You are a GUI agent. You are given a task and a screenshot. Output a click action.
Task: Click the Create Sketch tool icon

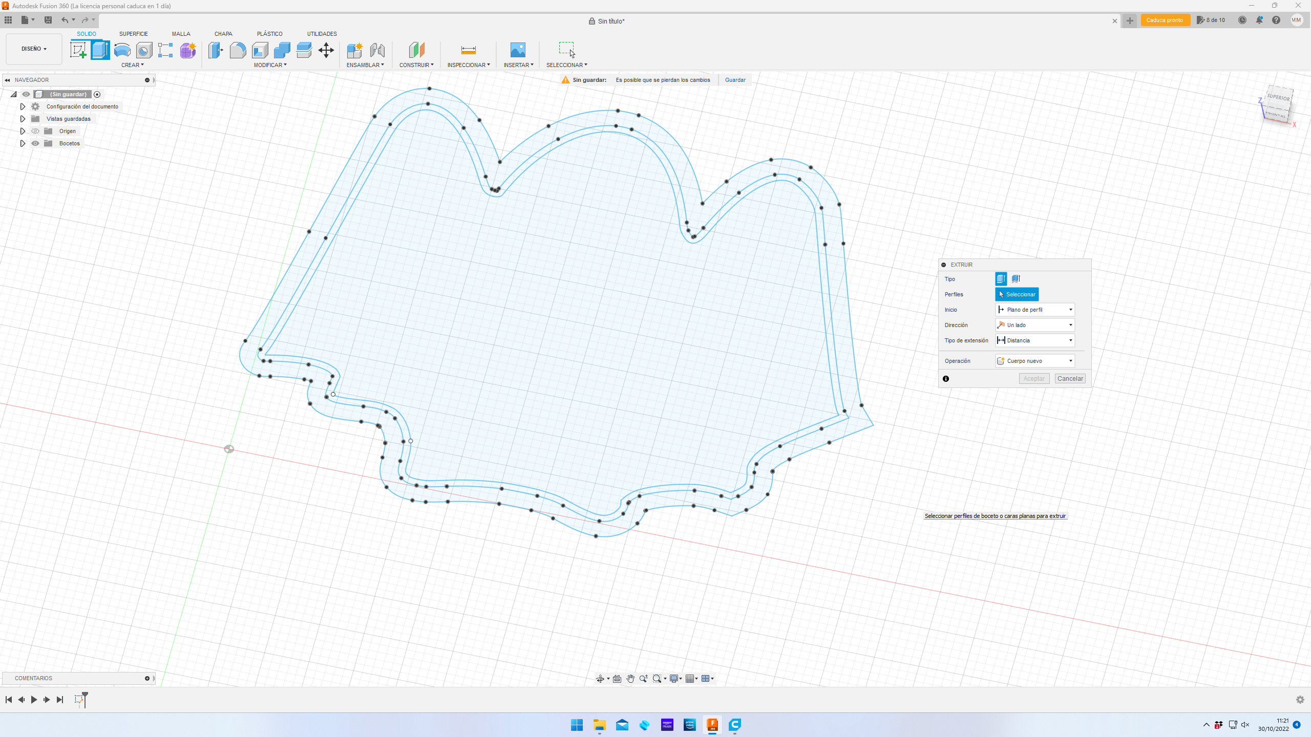pyautogui.click(x=78, y=50)
